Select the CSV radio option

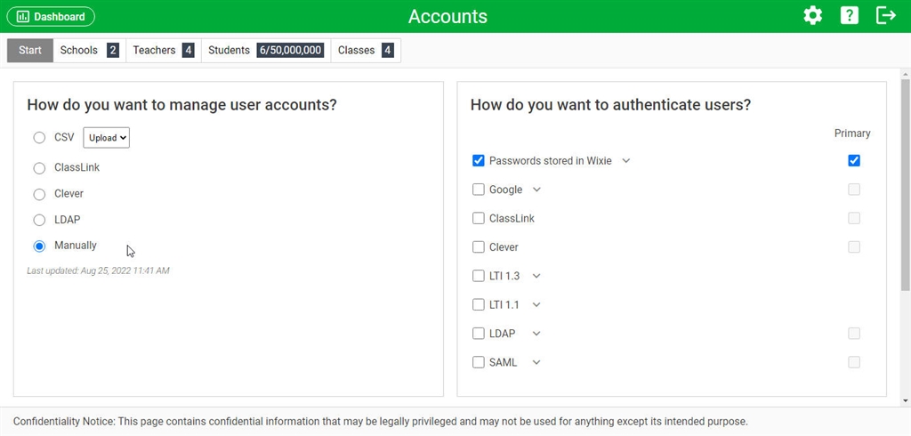[39, 138]
